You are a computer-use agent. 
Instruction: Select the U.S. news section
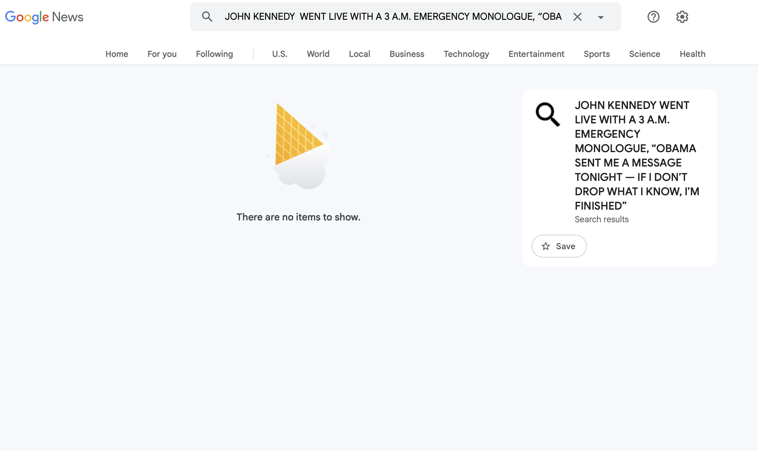[x=280, y=54]
